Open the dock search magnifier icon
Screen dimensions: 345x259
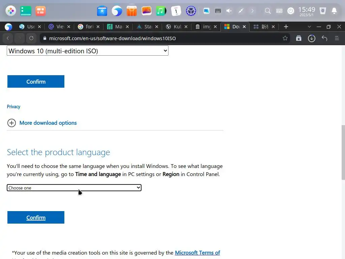268,11
